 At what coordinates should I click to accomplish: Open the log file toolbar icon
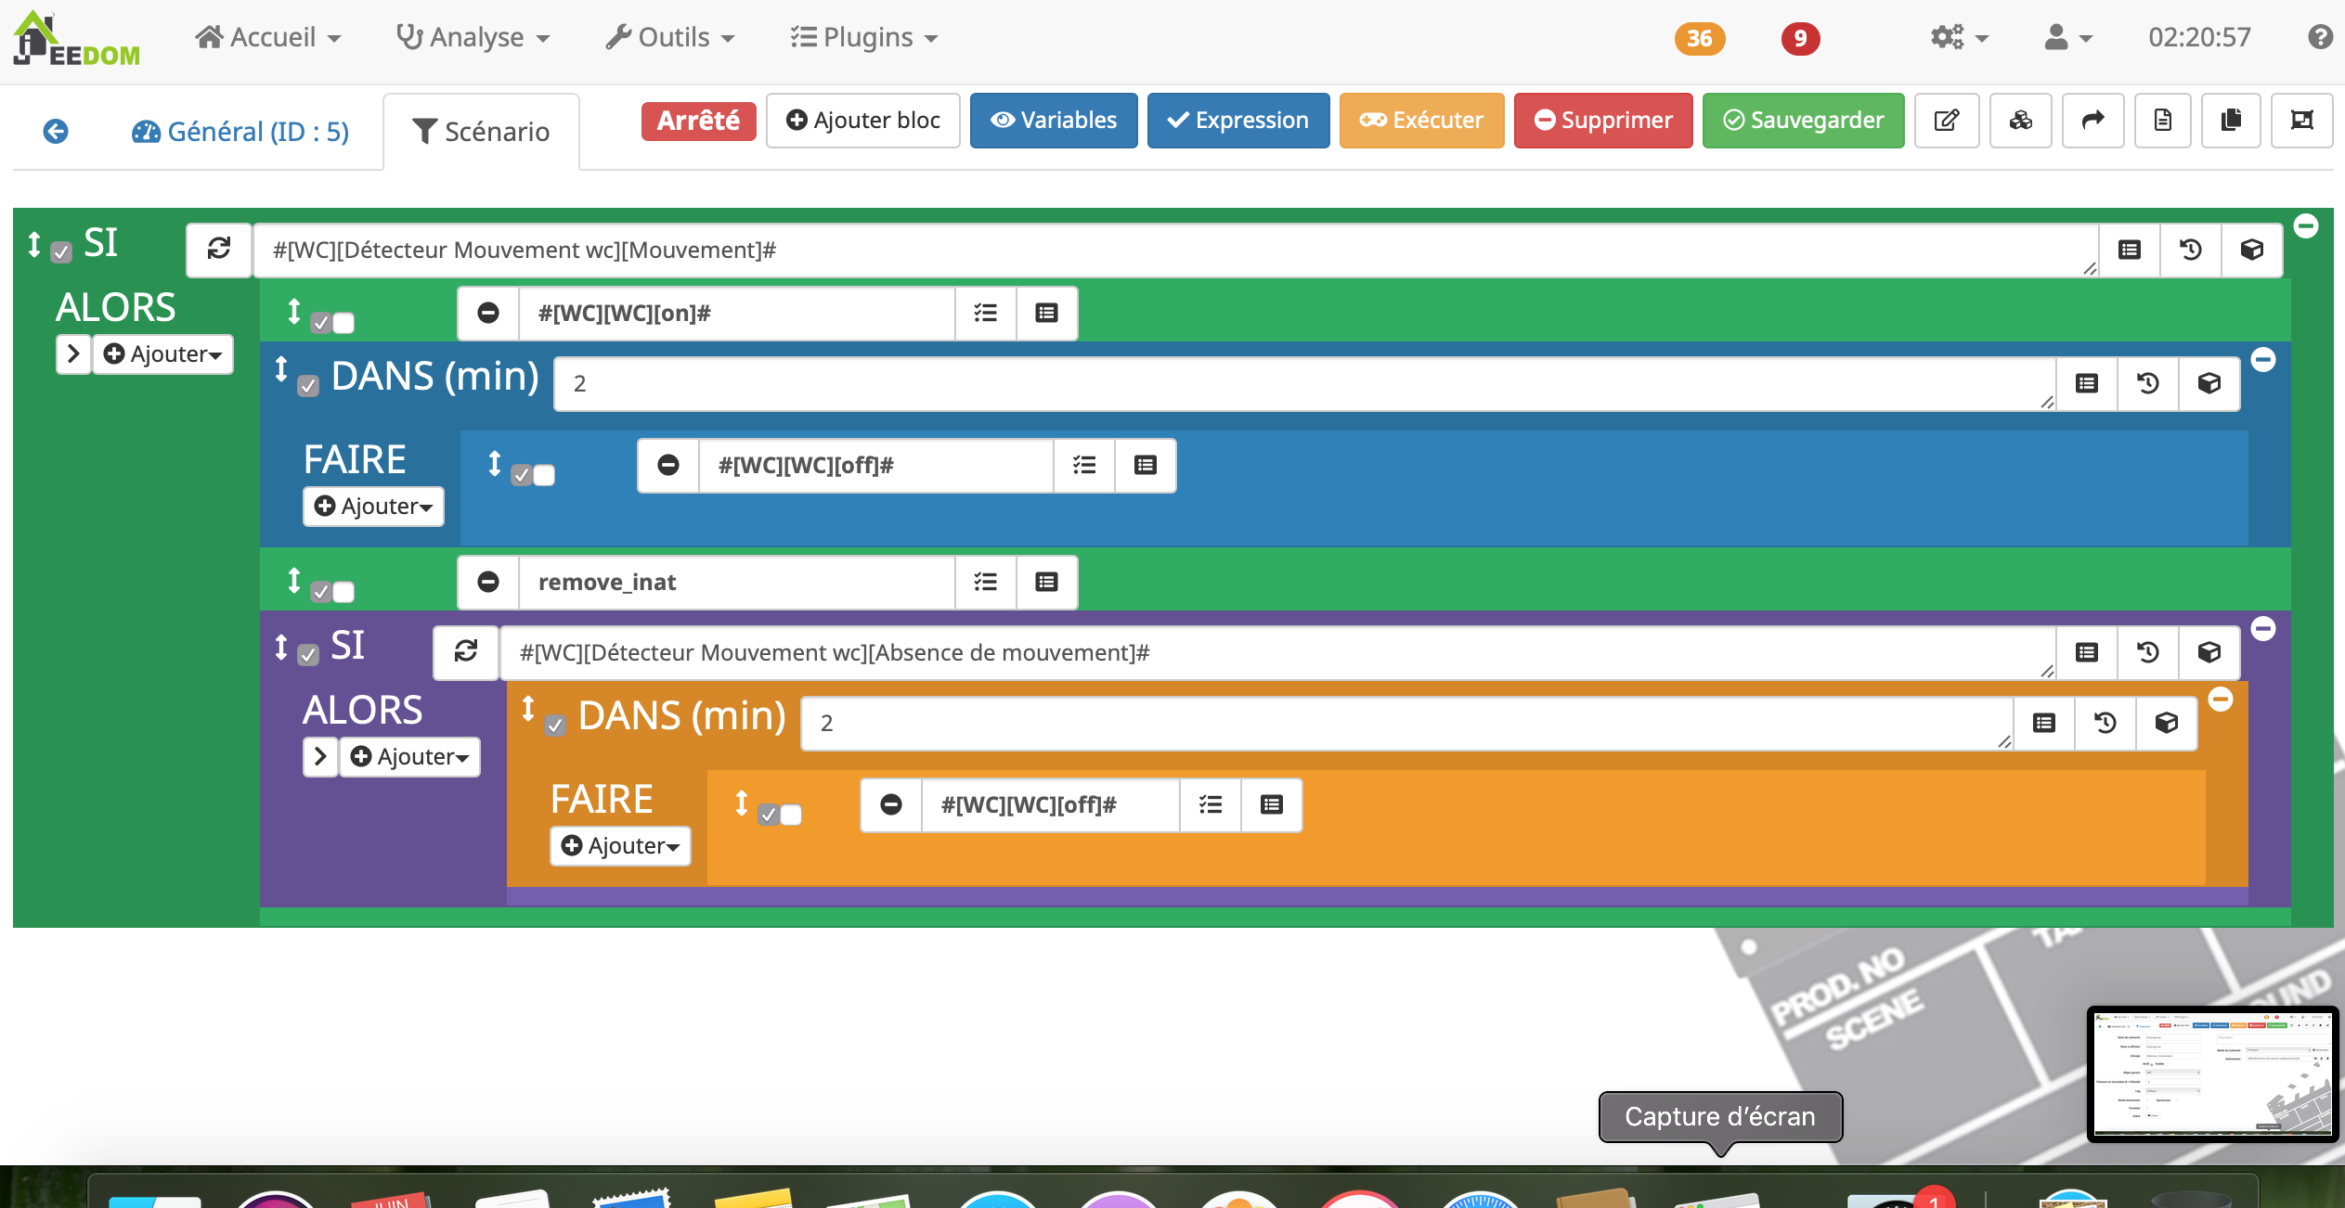pyautogui.click(x=2163, y=121)
